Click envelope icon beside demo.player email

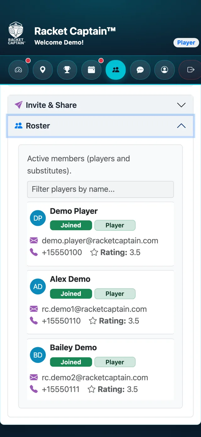34,241
